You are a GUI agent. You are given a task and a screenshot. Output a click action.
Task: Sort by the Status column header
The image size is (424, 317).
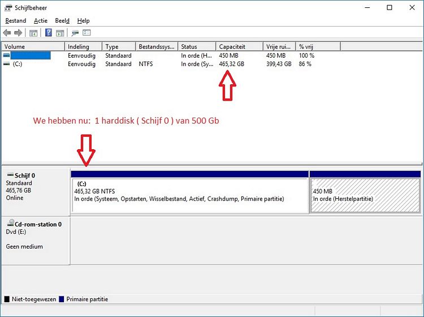click(x=197, y=46)
